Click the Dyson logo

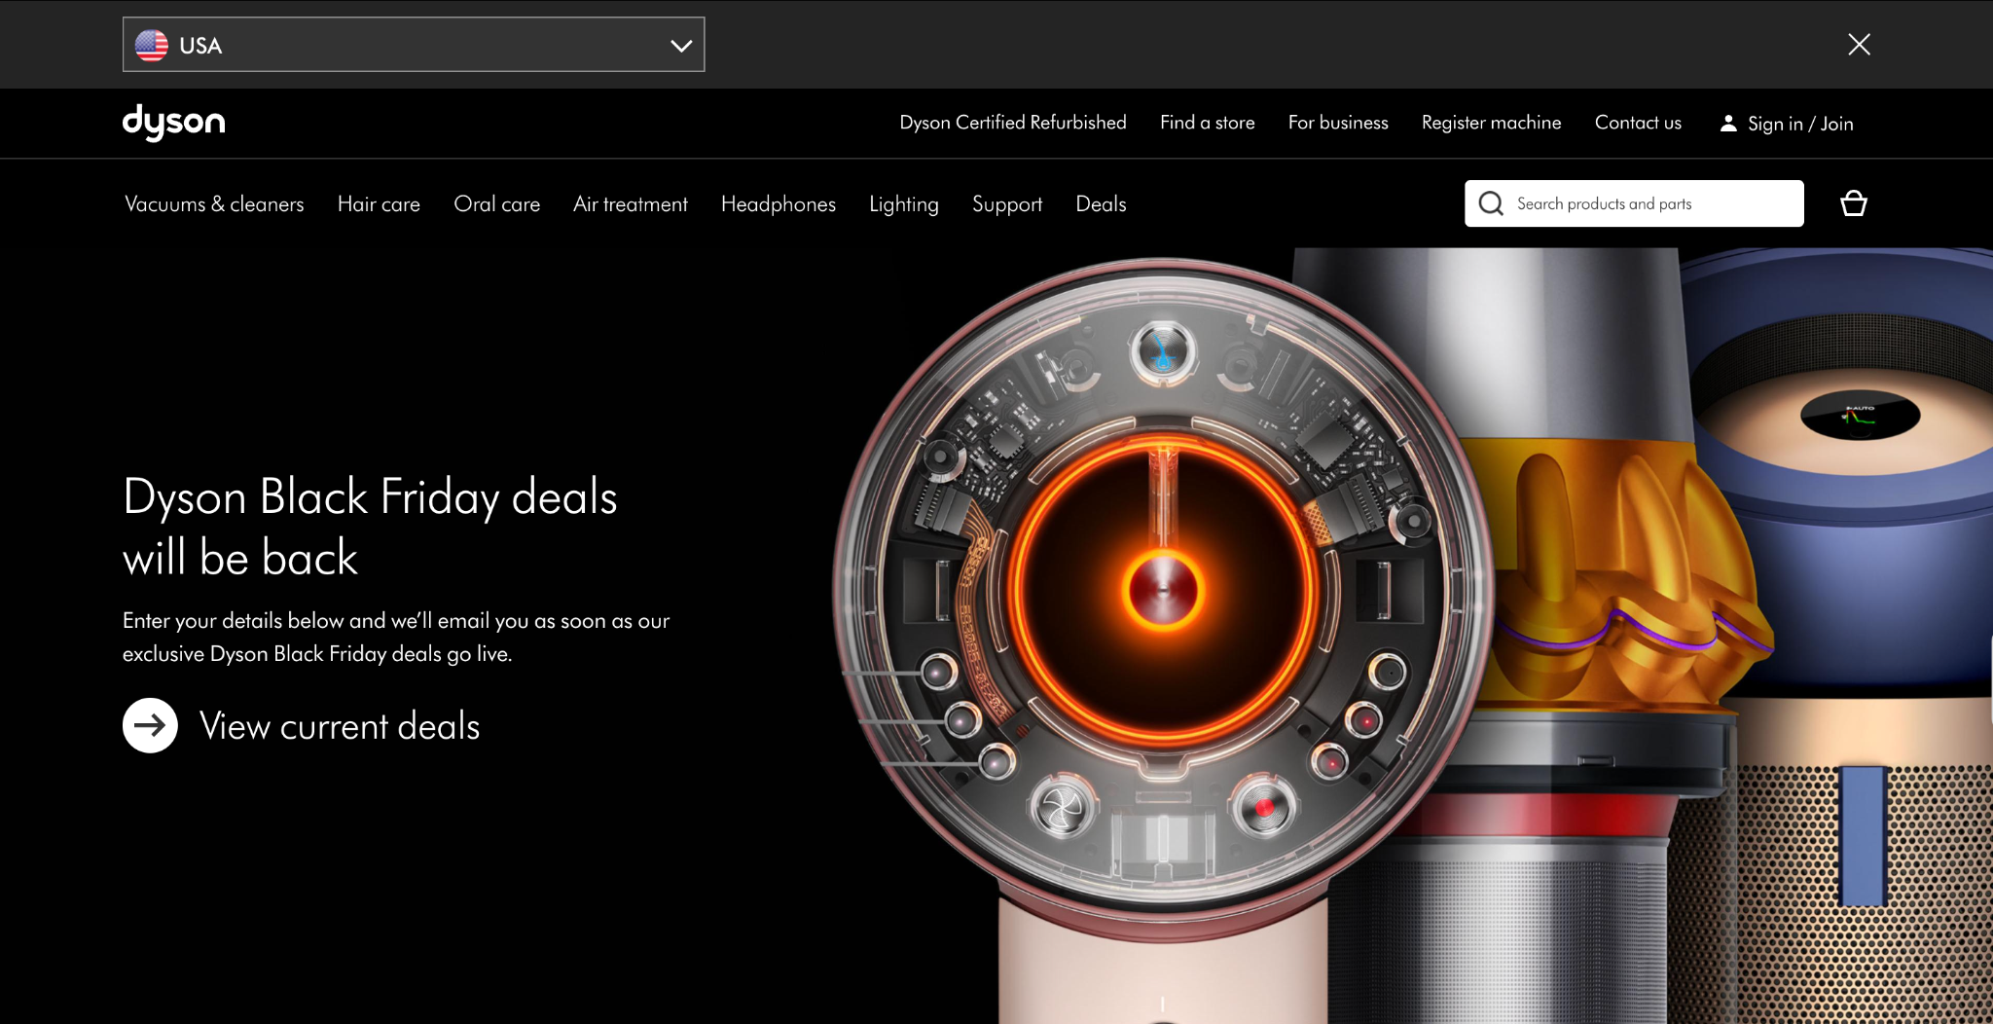[x=173, y=123]
